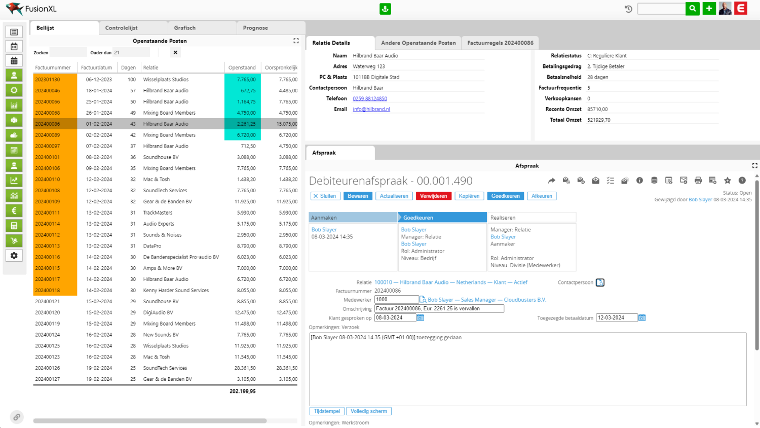Viewport: 760px width, 428px height.
Task: Click the red Verwijderen button
Action: 433,196
